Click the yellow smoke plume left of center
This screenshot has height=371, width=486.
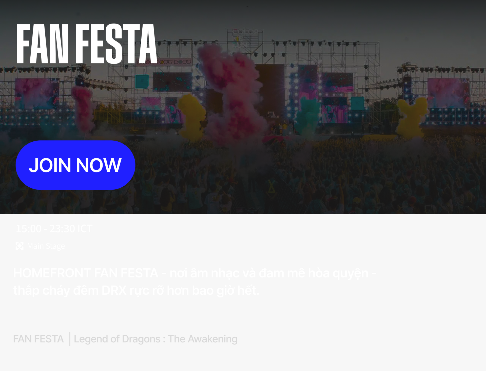coord(192,116)
